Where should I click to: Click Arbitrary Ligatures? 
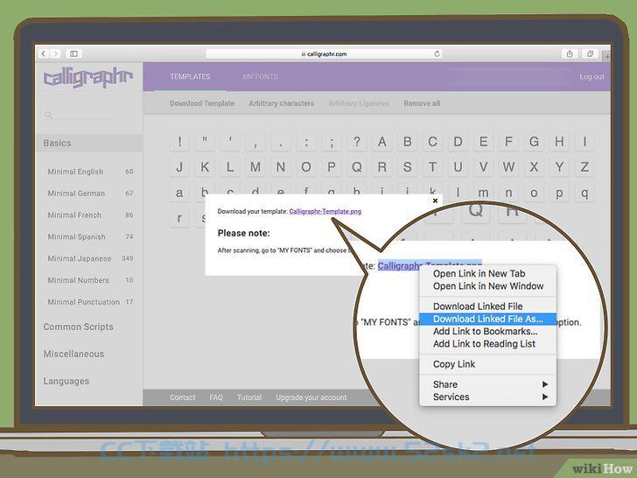pyautogui.click(x=359, y=103)
